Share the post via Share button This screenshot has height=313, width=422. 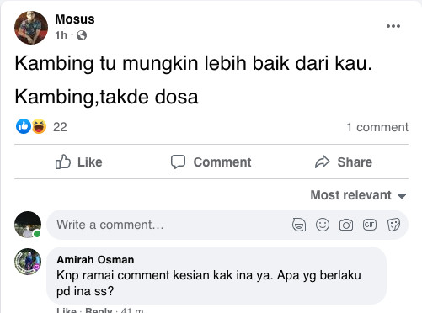click(344, 162)
